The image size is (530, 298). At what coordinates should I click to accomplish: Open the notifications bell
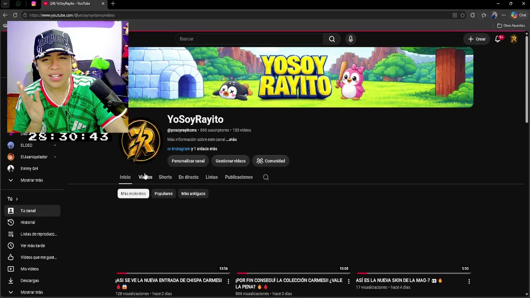click(x=499, y=39)
